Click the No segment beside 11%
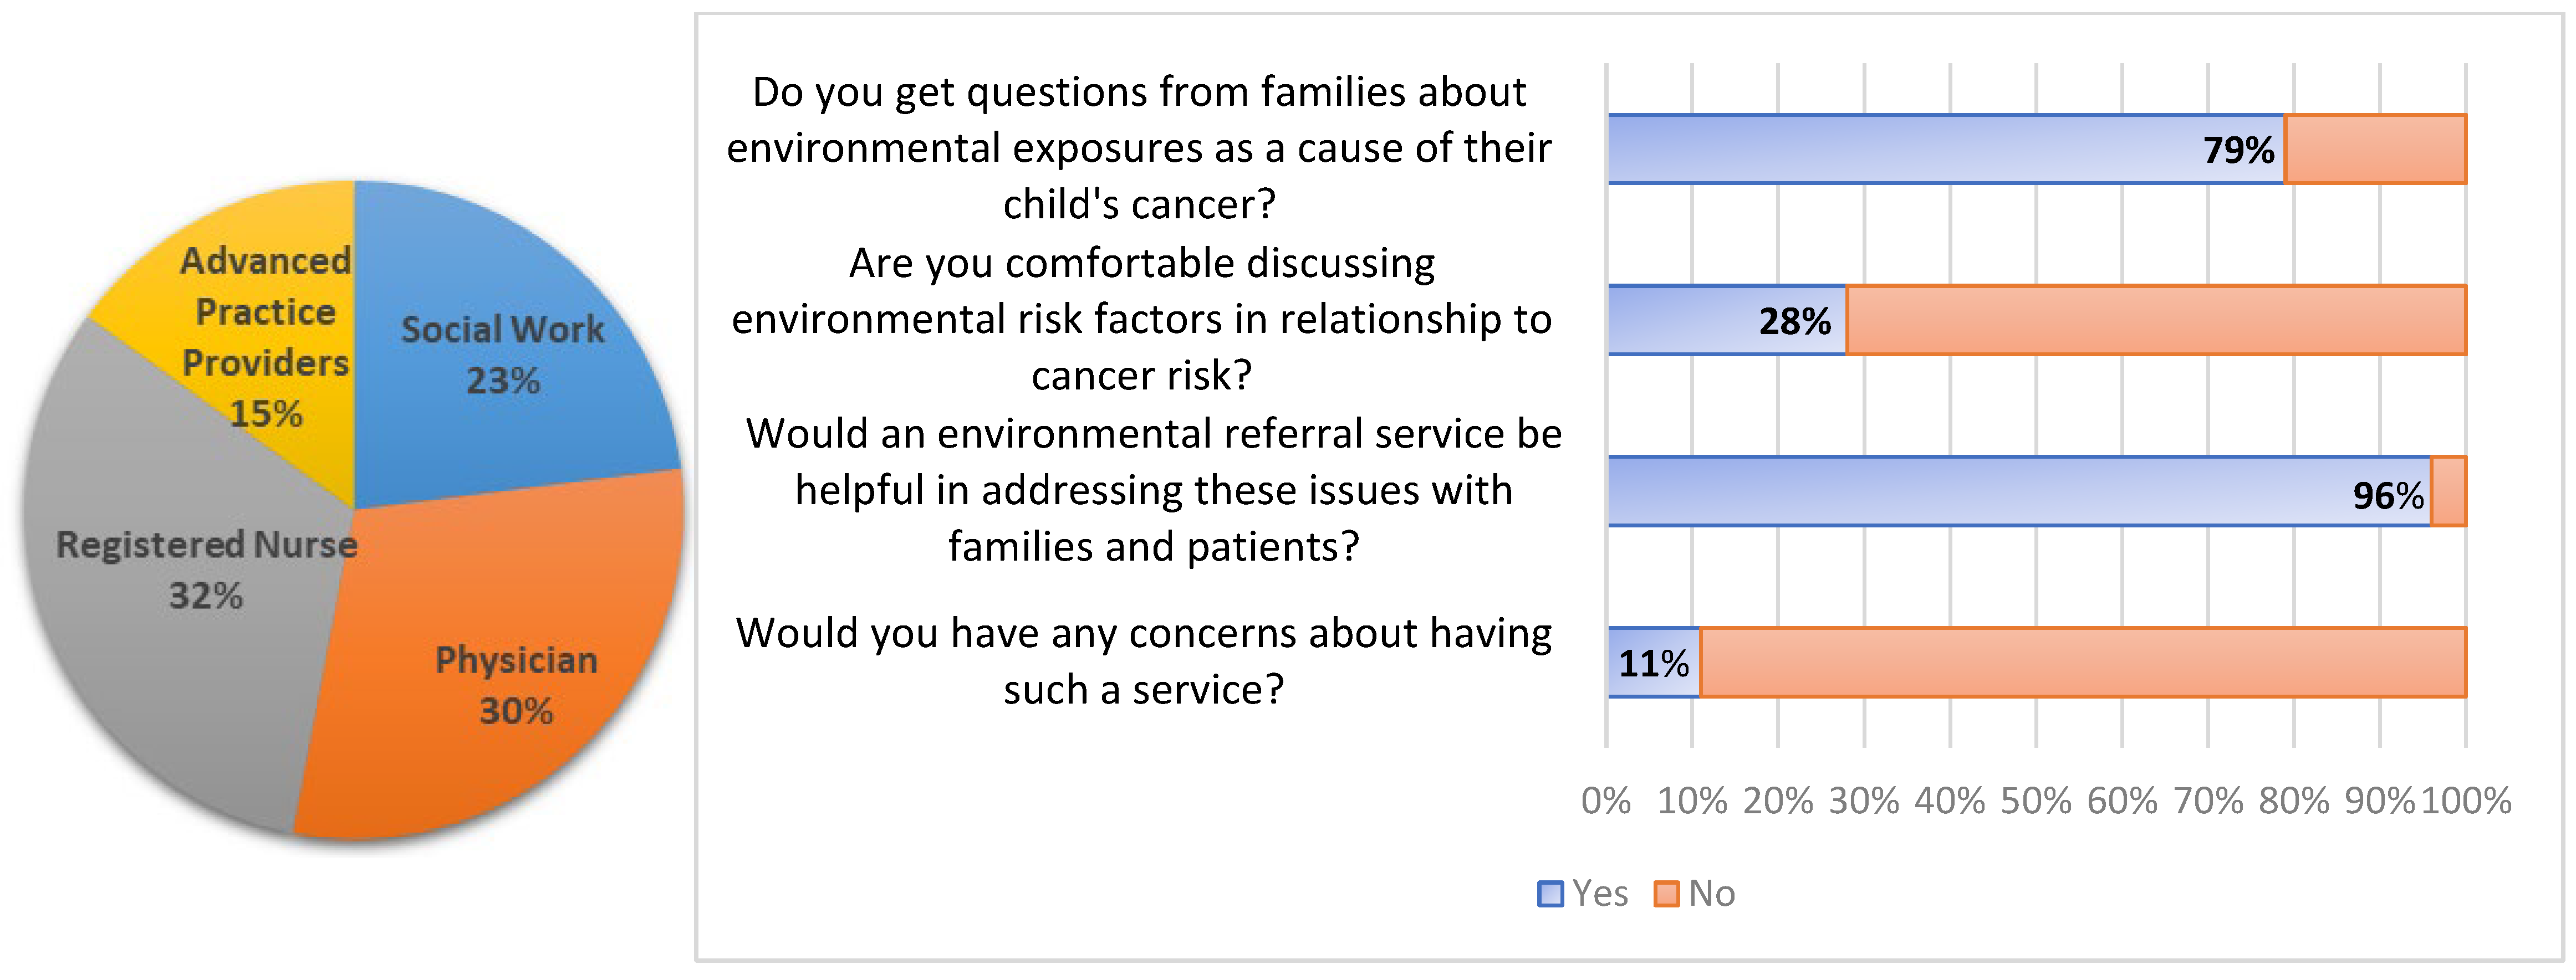Viewport: 2576px width, 980px height. point(2082,661)
